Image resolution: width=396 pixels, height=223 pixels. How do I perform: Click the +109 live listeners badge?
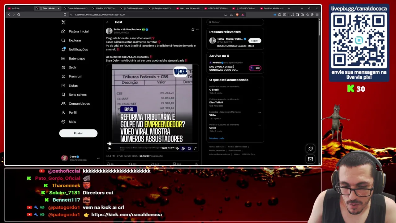[x=255, y=68]
